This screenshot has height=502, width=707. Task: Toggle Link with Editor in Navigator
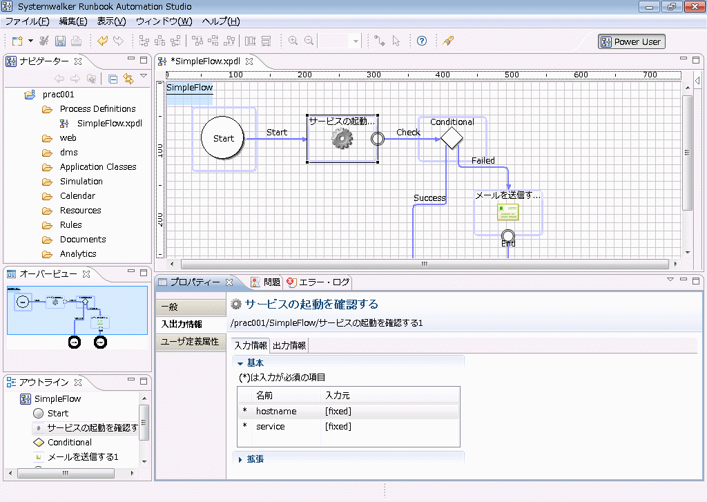click(128, 79)
